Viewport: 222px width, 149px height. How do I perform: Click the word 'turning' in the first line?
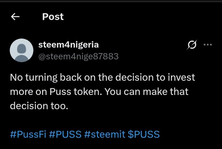click(41, 78)
